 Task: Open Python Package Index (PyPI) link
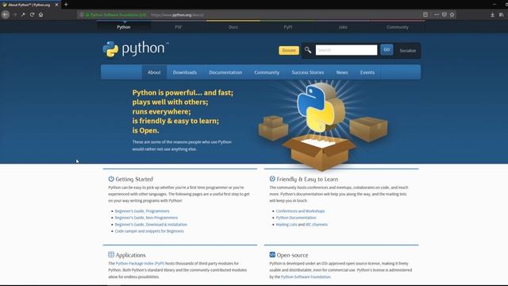coord(140,263)
